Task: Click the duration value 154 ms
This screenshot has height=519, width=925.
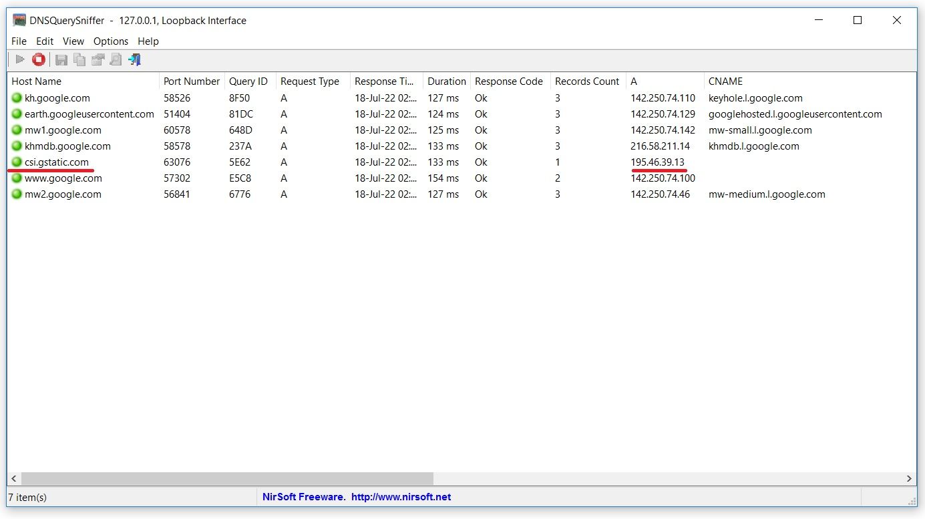Action: click(x=443, y=178)
